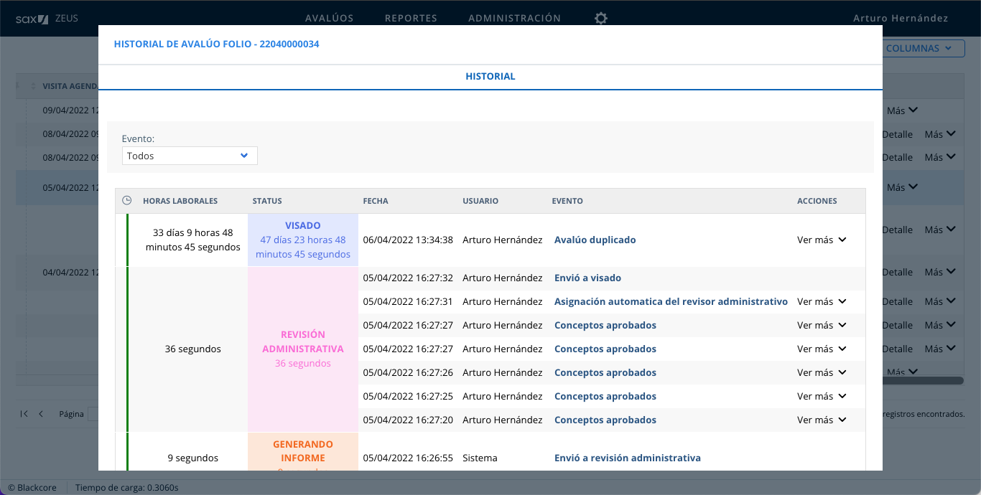
Task: Open Administración menu in top navigation
Action: [514, 18]
